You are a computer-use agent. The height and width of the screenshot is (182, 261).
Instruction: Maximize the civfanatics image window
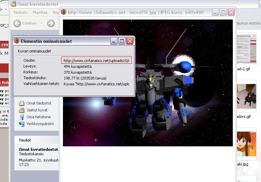click(223, 12)
